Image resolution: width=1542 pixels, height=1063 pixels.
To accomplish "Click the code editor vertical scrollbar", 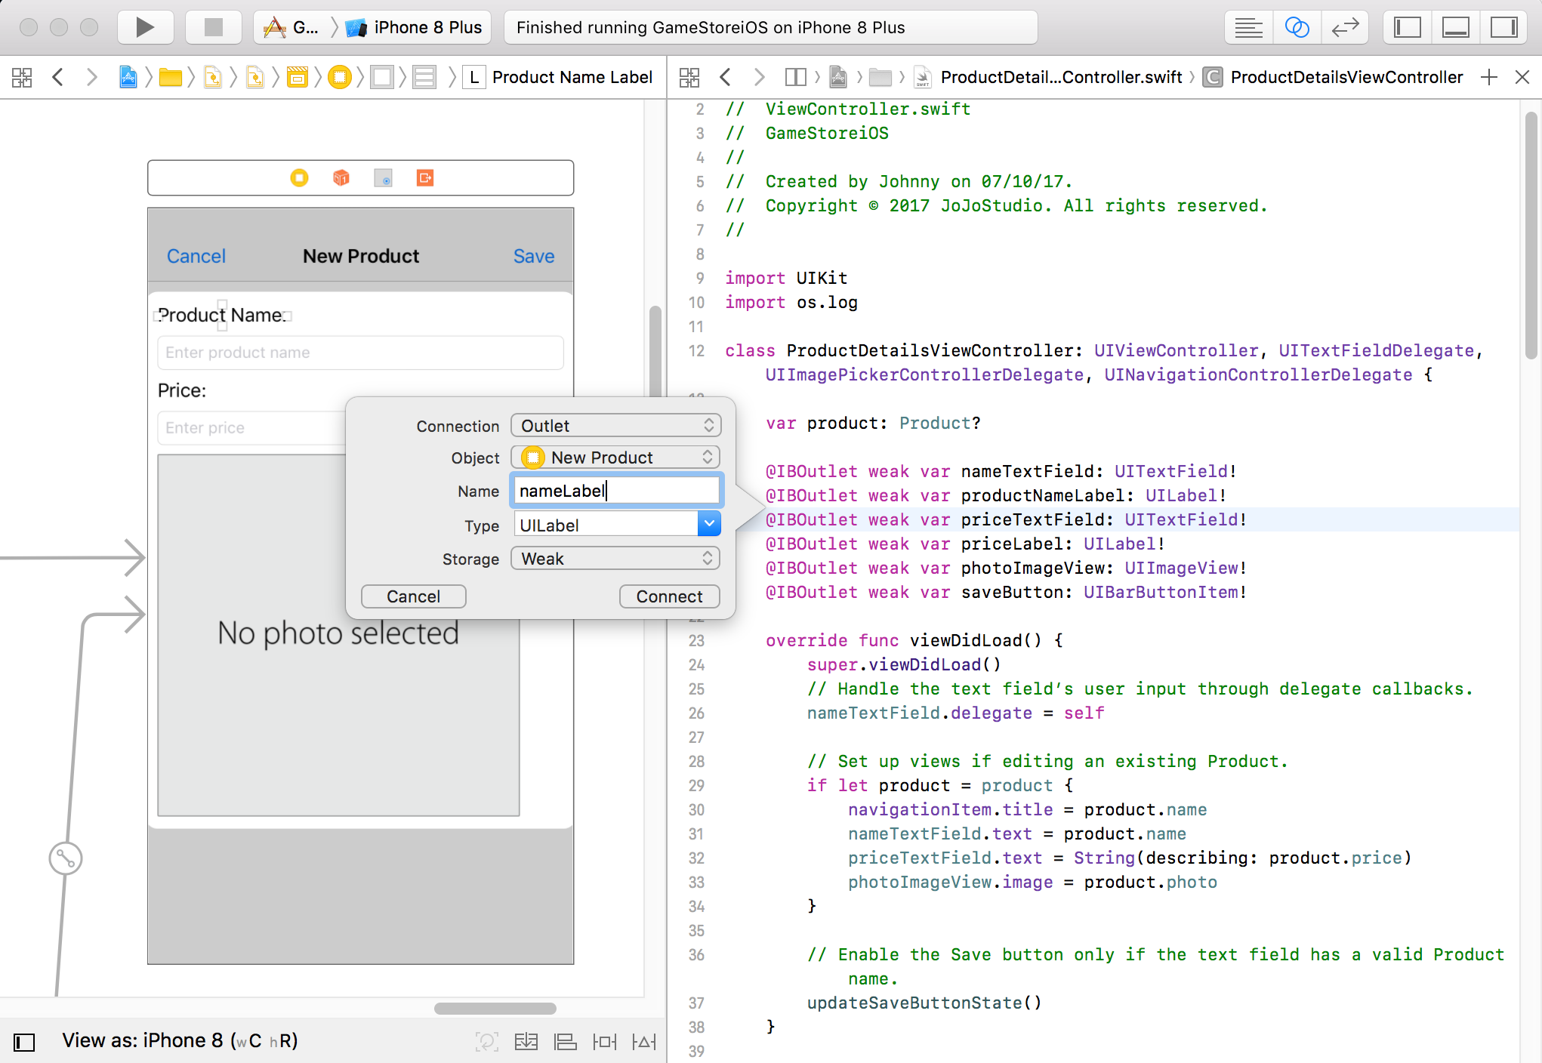I will (x=1531, y=234).
